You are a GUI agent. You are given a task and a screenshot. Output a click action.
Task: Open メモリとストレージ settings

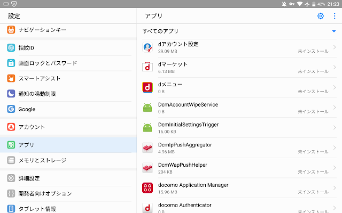coord(43,160)
